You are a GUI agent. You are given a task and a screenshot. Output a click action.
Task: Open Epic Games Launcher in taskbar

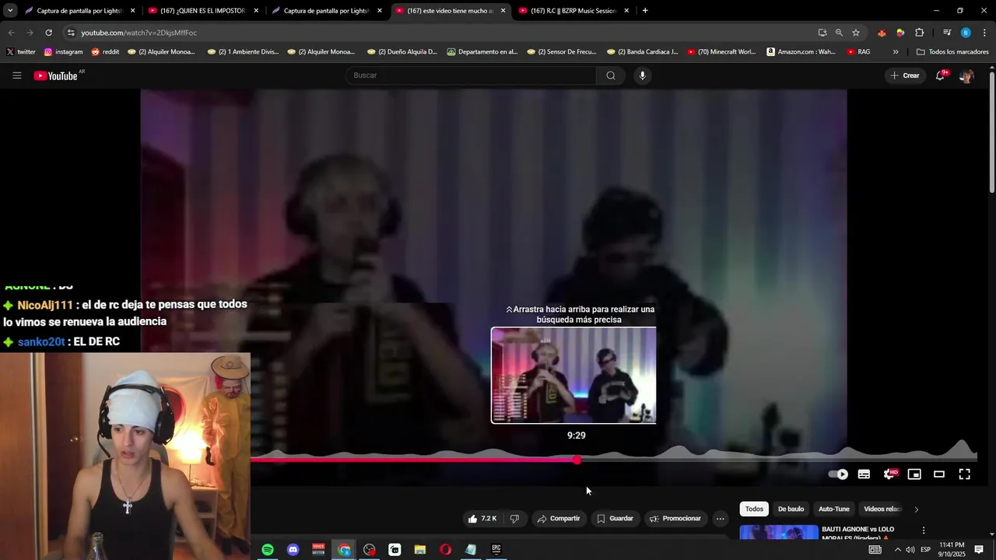click(496, 550)
